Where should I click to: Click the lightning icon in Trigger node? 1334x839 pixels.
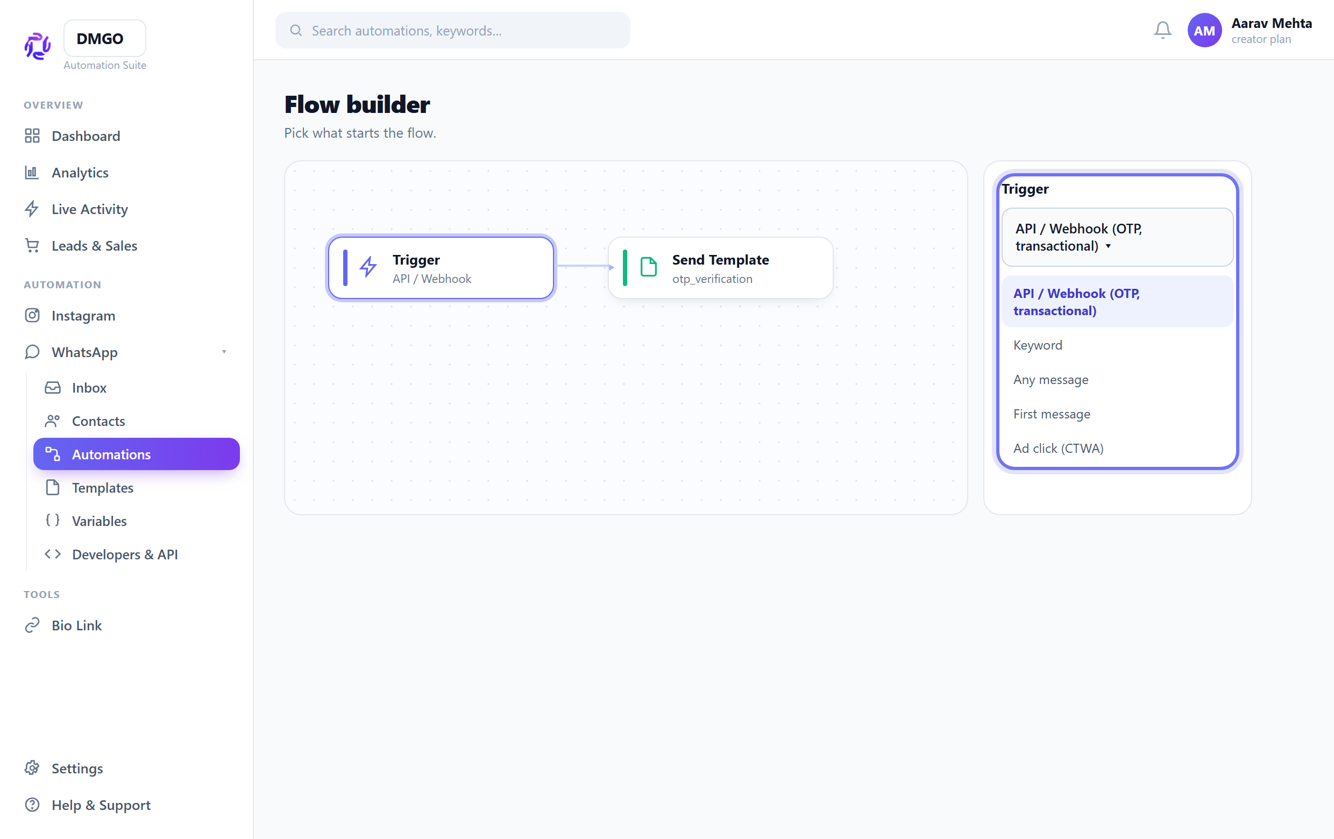tap(368, 267)
